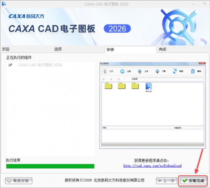Image resolution: width=210 pixels, height=188 pixels.
Task: Click the 正在执行的组件 heading
Action: pos(19,58)
